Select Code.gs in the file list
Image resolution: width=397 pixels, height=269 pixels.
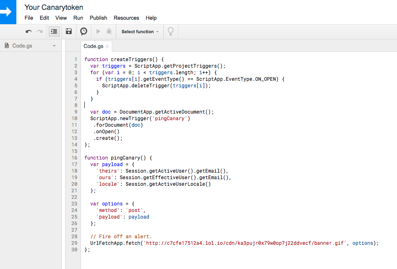pyautogui.click(x=22, y=46)
